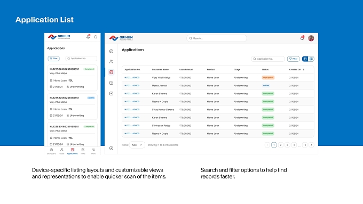Click the circular icon at the sidebar bottom
Image resolution: width=363 pixels, height=204 pixels.
click(x=111, y=148)
